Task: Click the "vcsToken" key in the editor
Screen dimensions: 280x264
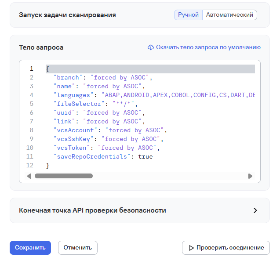Action: (x=73, y=148)
